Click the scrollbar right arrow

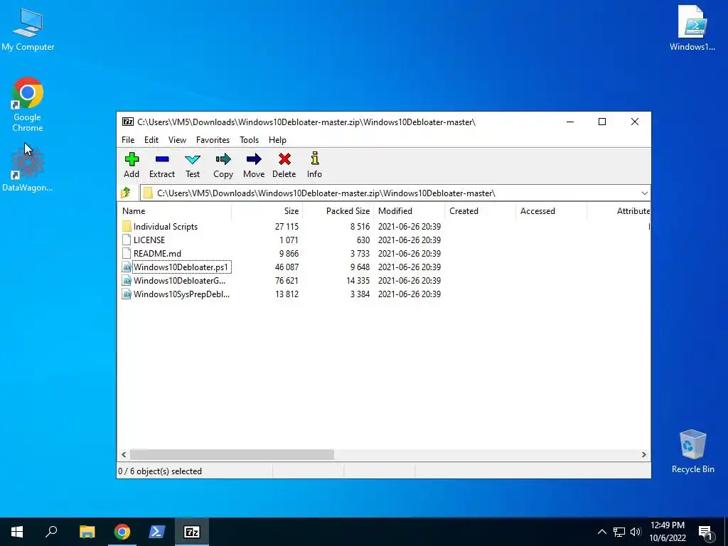(x=644, y=454)
